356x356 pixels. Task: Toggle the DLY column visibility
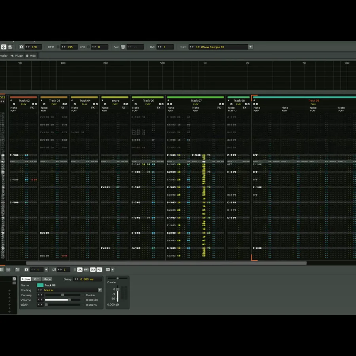click(93, 269)
